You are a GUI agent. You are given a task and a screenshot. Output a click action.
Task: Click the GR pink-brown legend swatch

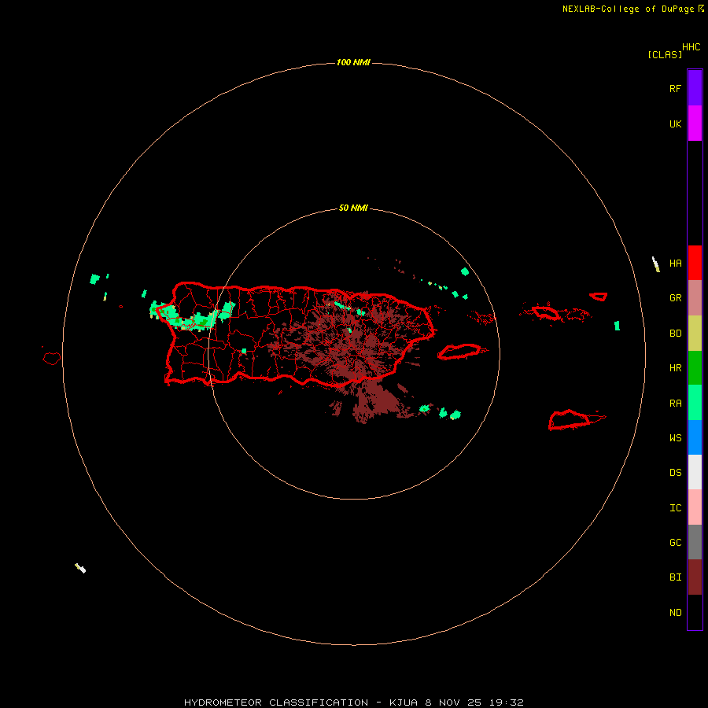695,298
